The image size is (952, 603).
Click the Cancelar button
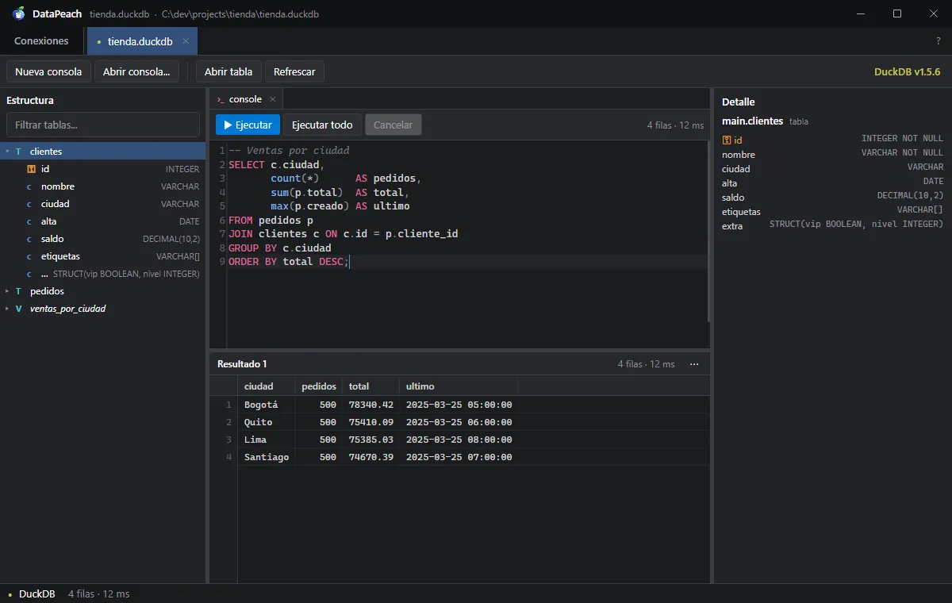(393, 125)
